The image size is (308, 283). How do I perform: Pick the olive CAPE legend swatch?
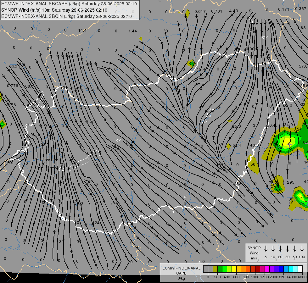tap(215, 269)
